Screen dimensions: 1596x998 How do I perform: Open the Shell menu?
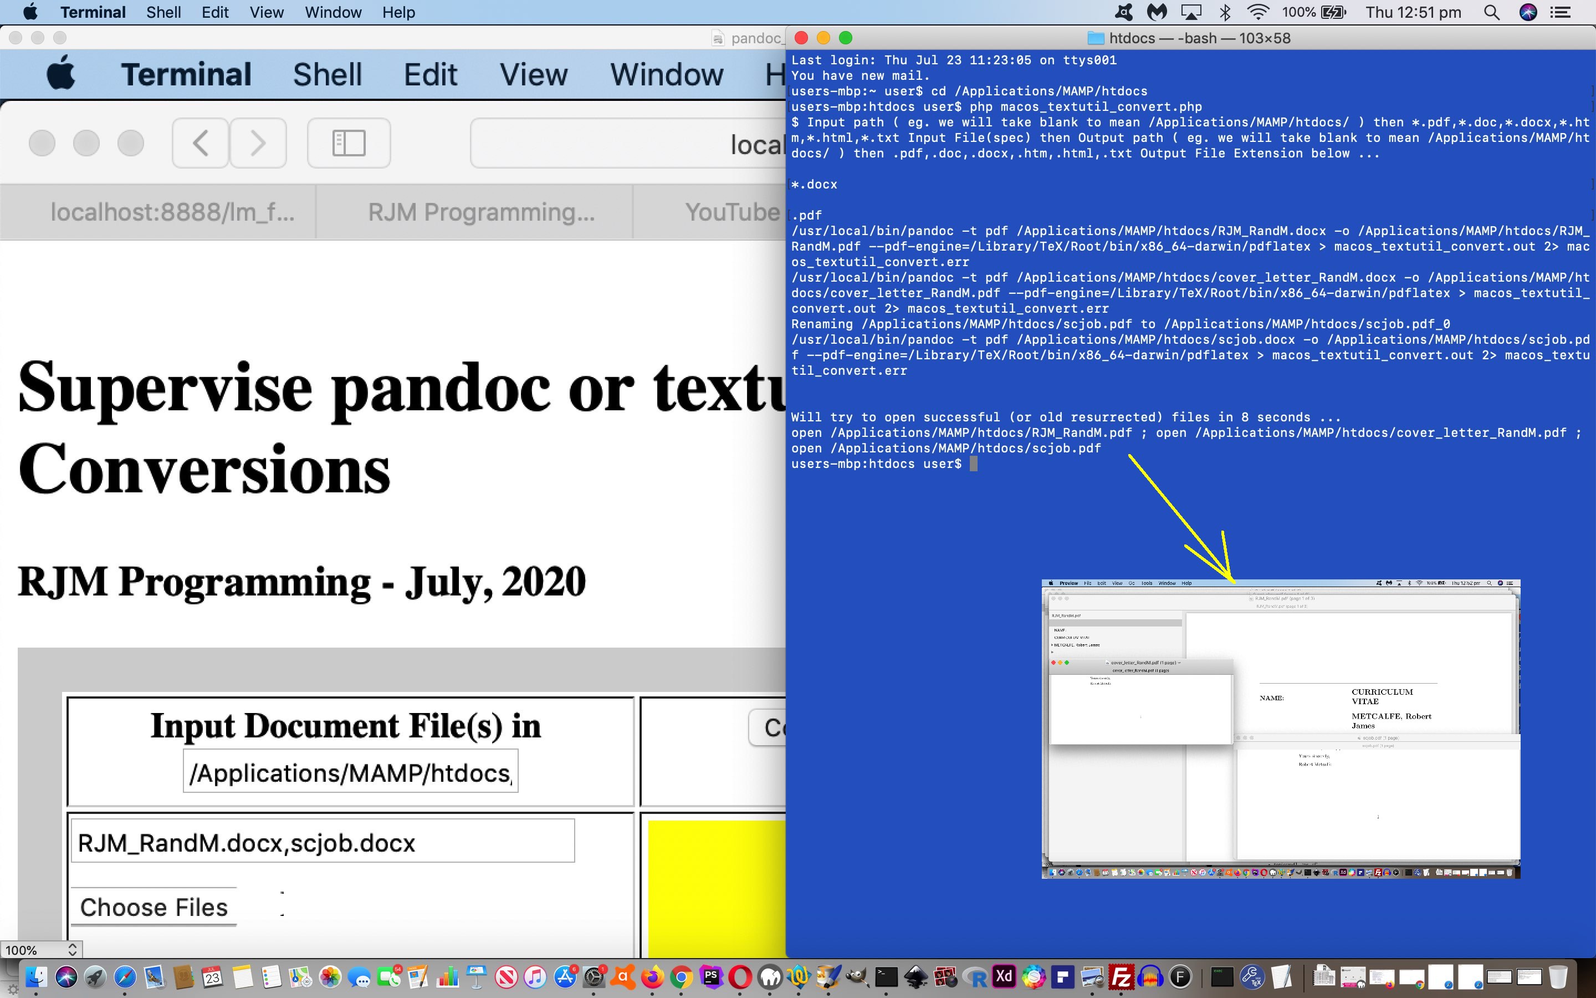pyautogui.click(x=163, y=12)
